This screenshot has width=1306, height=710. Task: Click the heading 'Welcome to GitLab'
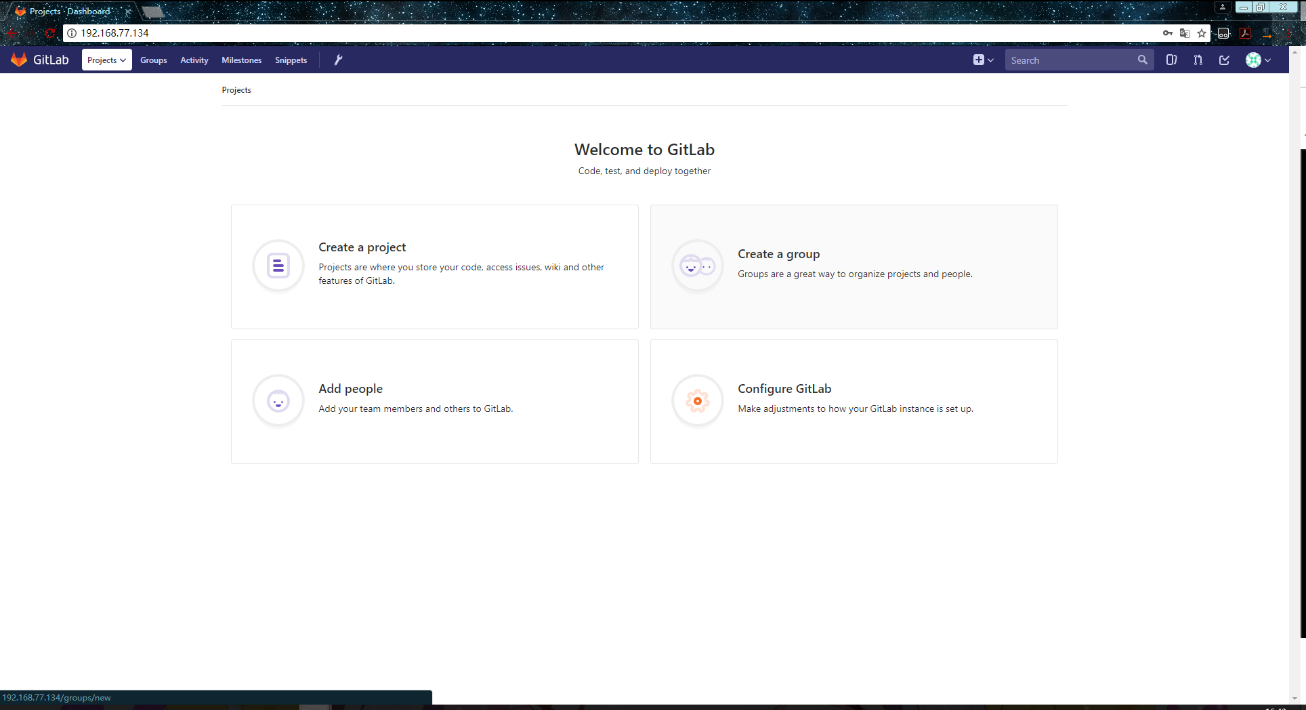coord(644,150)
